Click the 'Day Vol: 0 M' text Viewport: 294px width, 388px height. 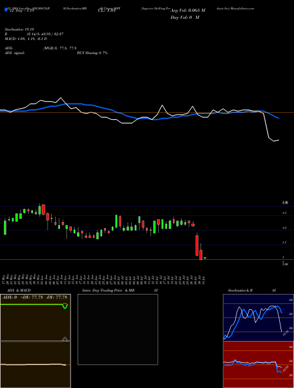[185, 17]
